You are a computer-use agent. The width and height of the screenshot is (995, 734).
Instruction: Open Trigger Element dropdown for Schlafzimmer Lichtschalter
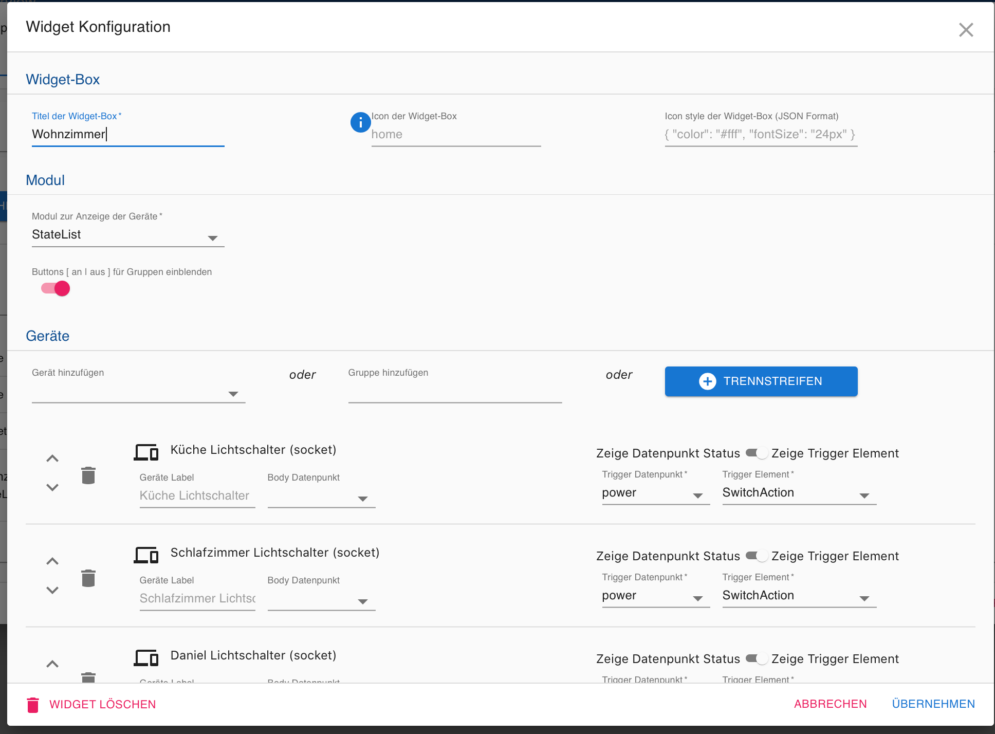(x=799, y=596)
